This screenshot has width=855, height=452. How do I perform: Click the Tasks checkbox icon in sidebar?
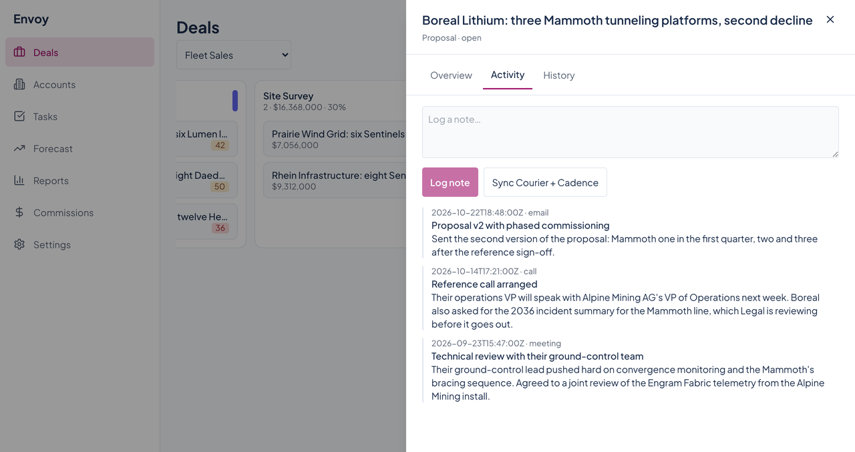19,116
